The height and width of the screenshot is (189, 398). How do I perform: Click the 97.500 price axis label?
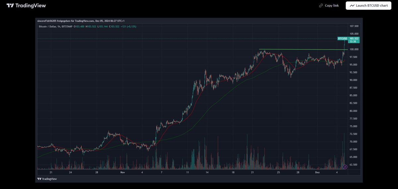(x=354, y=57)
